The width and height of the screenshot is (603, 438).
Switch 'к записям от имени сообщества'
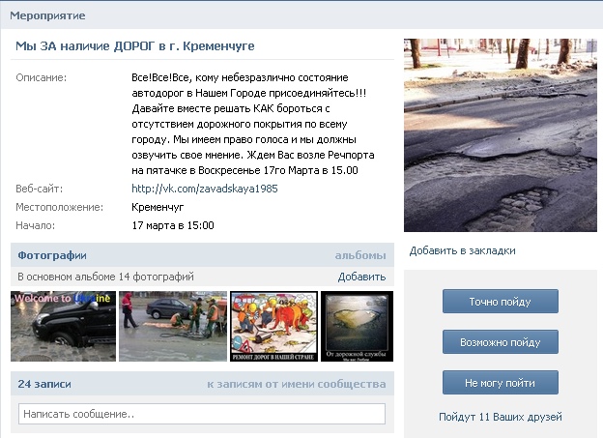click(x=296, y=384)
